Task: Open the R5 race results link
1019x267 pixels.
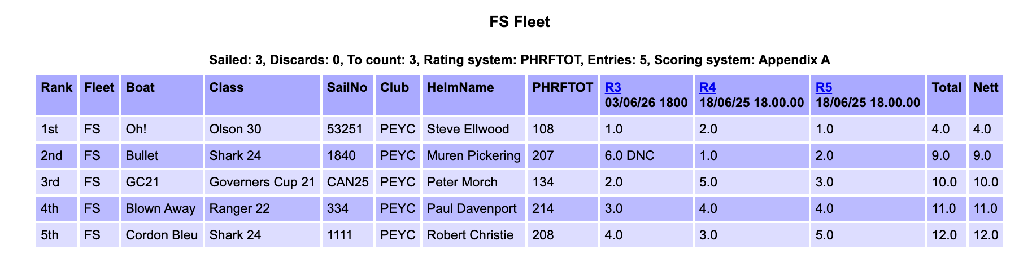Action: coord(824,87)
